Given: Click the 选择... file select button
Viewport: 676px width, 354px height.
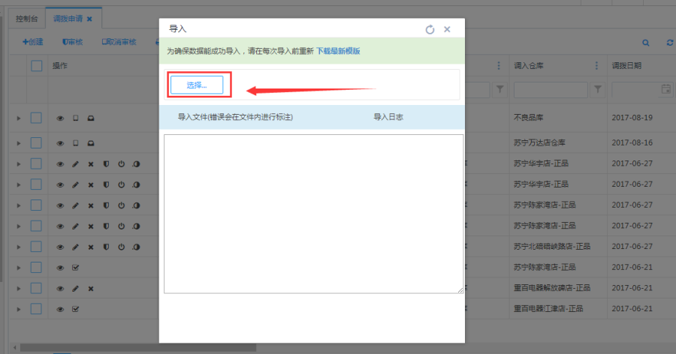Looking at the screenshot, I should tap(197, 85).
